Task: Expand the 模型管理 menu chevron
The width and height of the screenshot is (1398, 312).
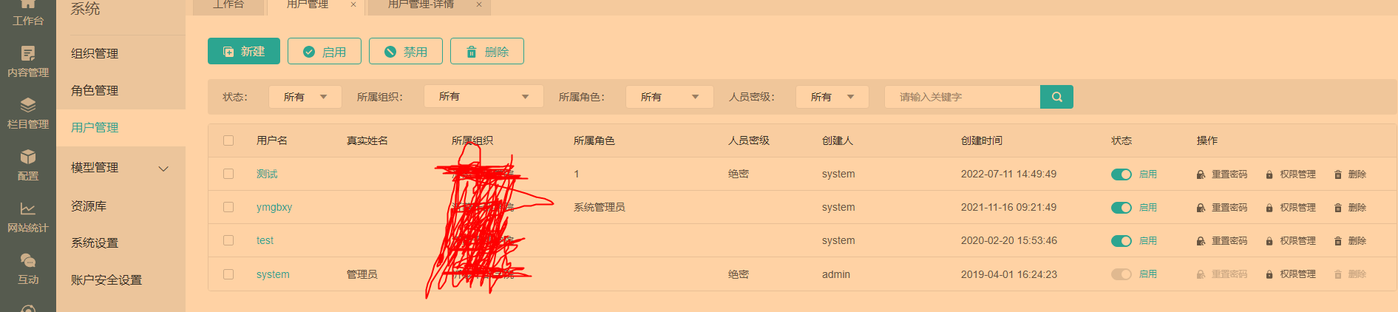Action: (x=163, y=169)
